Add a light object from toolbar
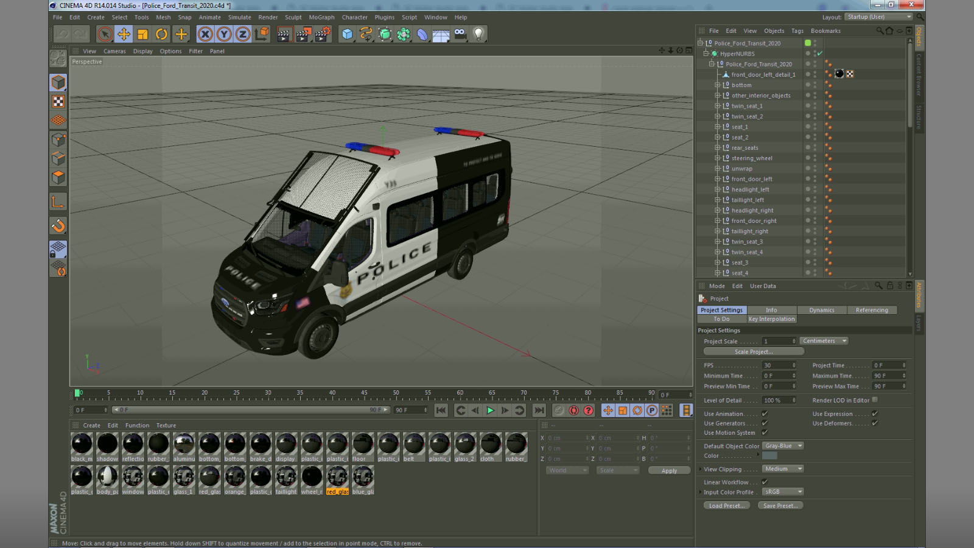 [479, 34]
